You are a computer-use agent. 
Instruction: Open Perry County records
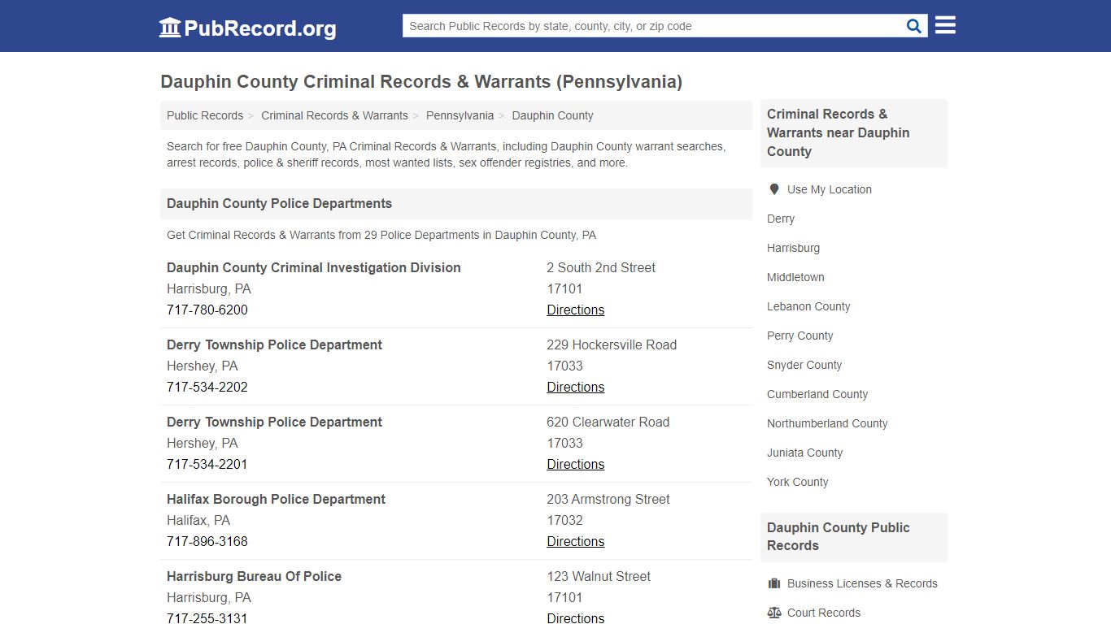point(799,336)
